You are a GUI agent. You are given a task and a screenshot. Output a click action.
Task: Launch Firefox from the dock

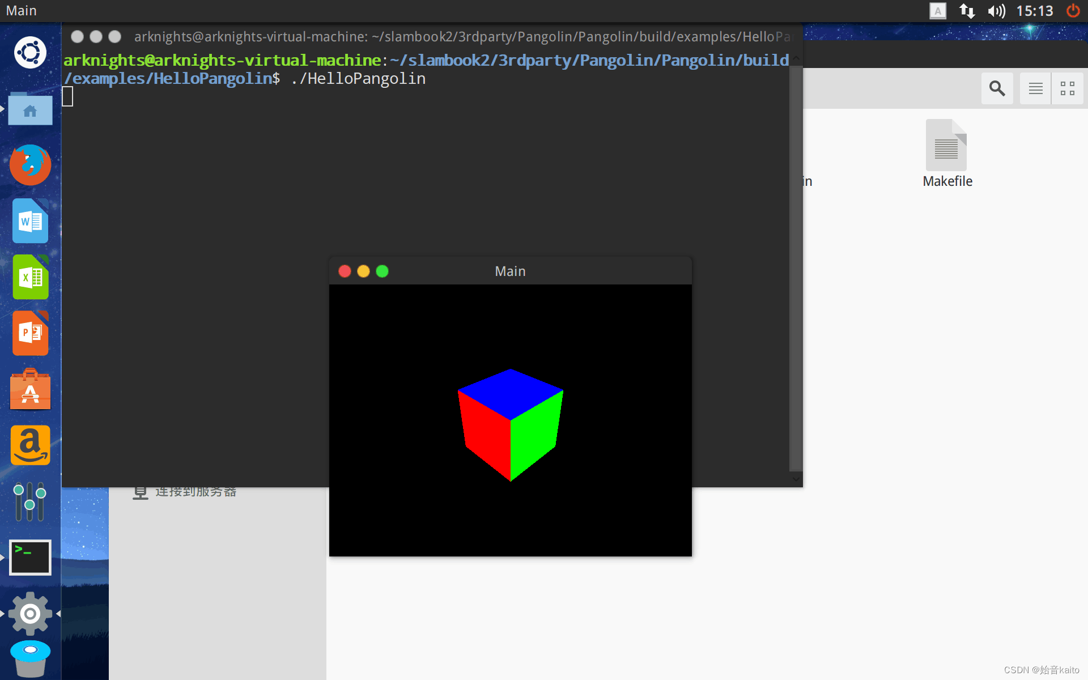[x=30, y=165]
